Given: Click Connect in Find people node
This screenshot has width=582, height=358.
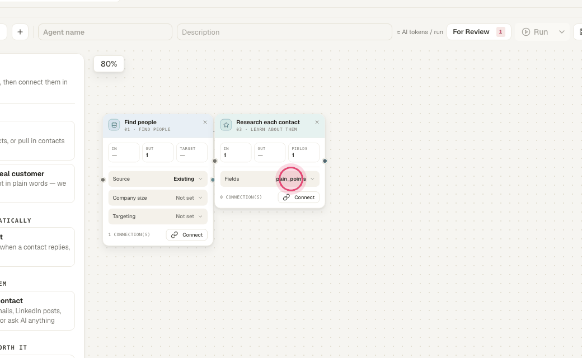Looking at the screenshot, I should click(187, 235).
